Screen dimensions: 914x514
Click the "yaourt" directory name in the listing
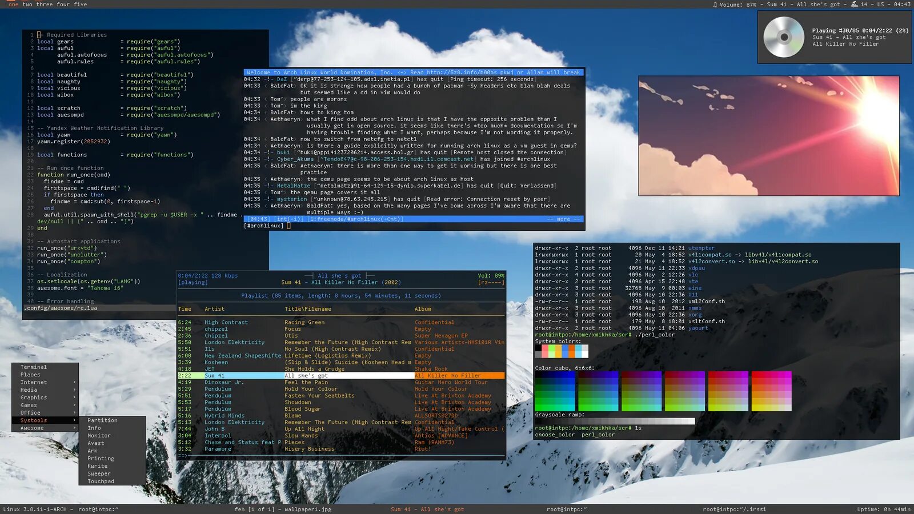[698, 328]
